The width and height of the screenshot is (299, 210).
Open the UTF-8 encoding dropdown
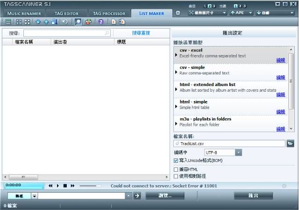[238, 152]
